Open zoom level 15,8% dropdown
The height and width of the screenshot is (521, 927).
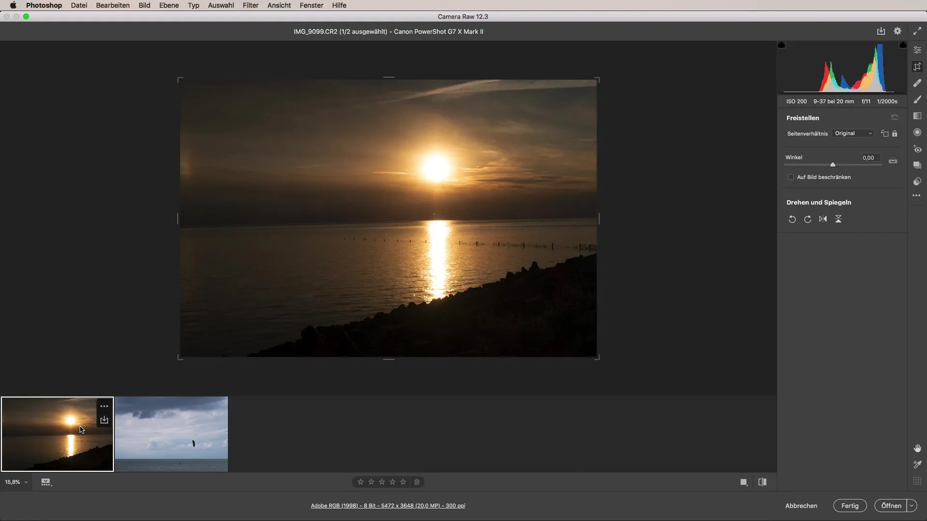[x=16, y=482]
